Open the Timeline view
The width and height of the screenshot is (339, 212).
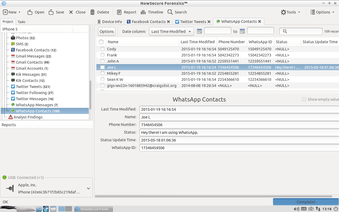(x=152, y=12)
